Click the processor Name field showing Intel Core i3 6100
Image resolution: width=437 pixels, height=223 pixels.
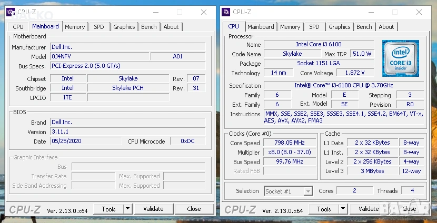[318, 45]
